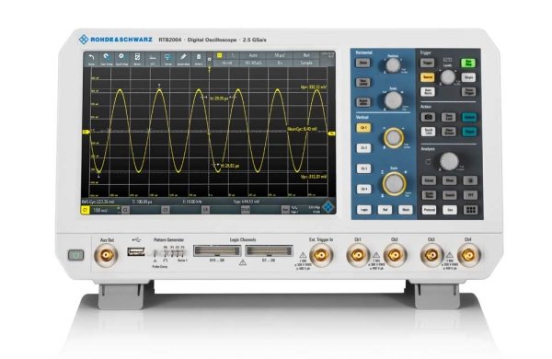Push the Meas button
This screenshot has width=552, height=359.
(x=450, y=180)
